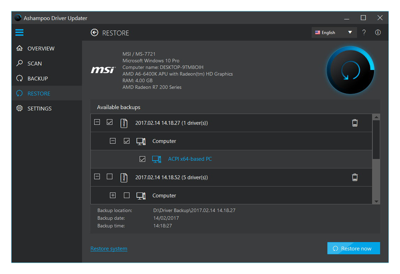Click the Restore now button
Image resolution: width=400 pixels, height=274 pixels.
coord(354,248)
